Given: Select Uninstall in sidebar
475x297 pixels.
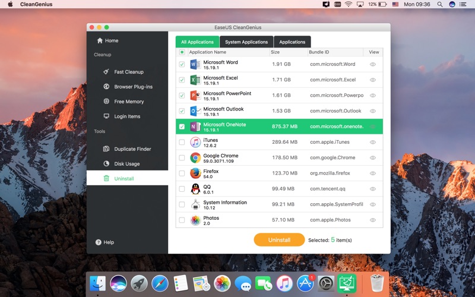Looking at the screenshot, I should click(127, 178).
